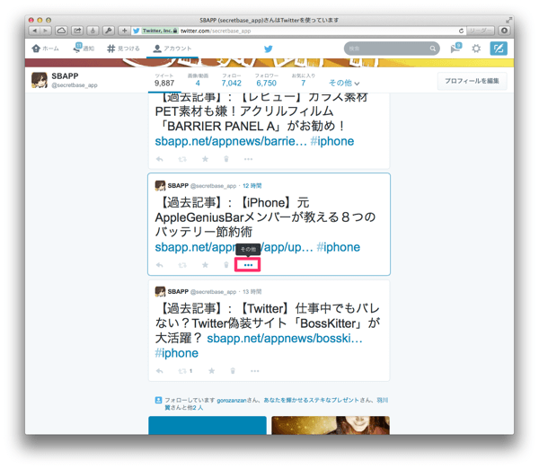Favorite the AppleGeniusBar tweet
This screenshot has width=539, height=469.
coord(205,265)
